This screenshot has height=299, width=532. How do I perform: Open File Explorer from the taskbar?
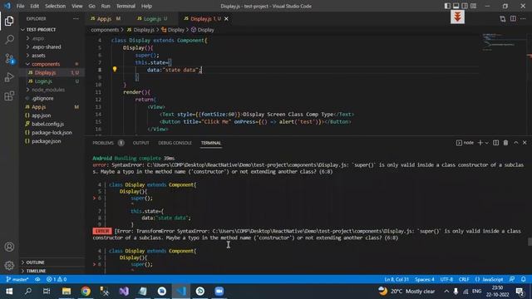[66, 292]
